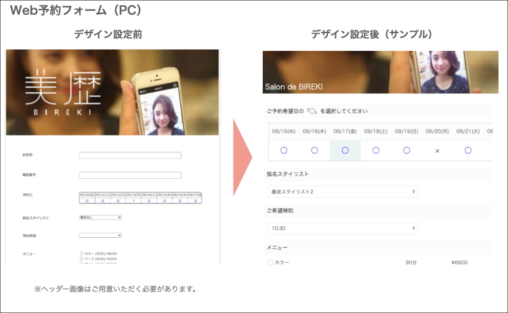The width and height of the screenshot is (508, 313).
Task: Click the 予約日 label in the pre-design form
Action: pyautogui.click(x=27, y=195)
